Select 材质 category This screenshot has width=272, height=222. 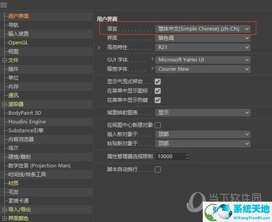(x=13, y=183)
